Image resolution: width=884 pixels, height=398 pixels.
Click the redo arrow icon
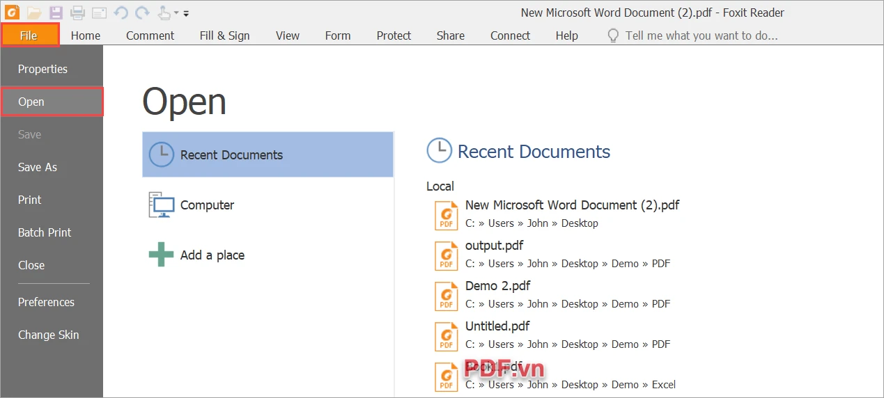(142, 13)
